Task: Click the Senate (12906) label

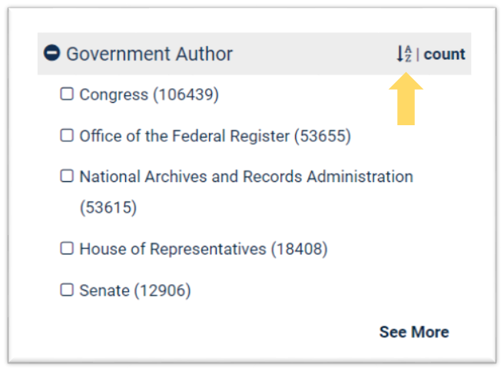Action: pyautogui.click(x=135, y=290)
